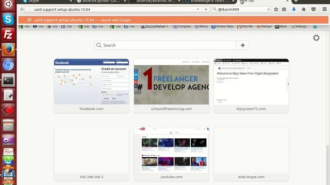Bookmark this page with the star icon
This screenshot has height=185, width=330.
click(x=276, y=9)
